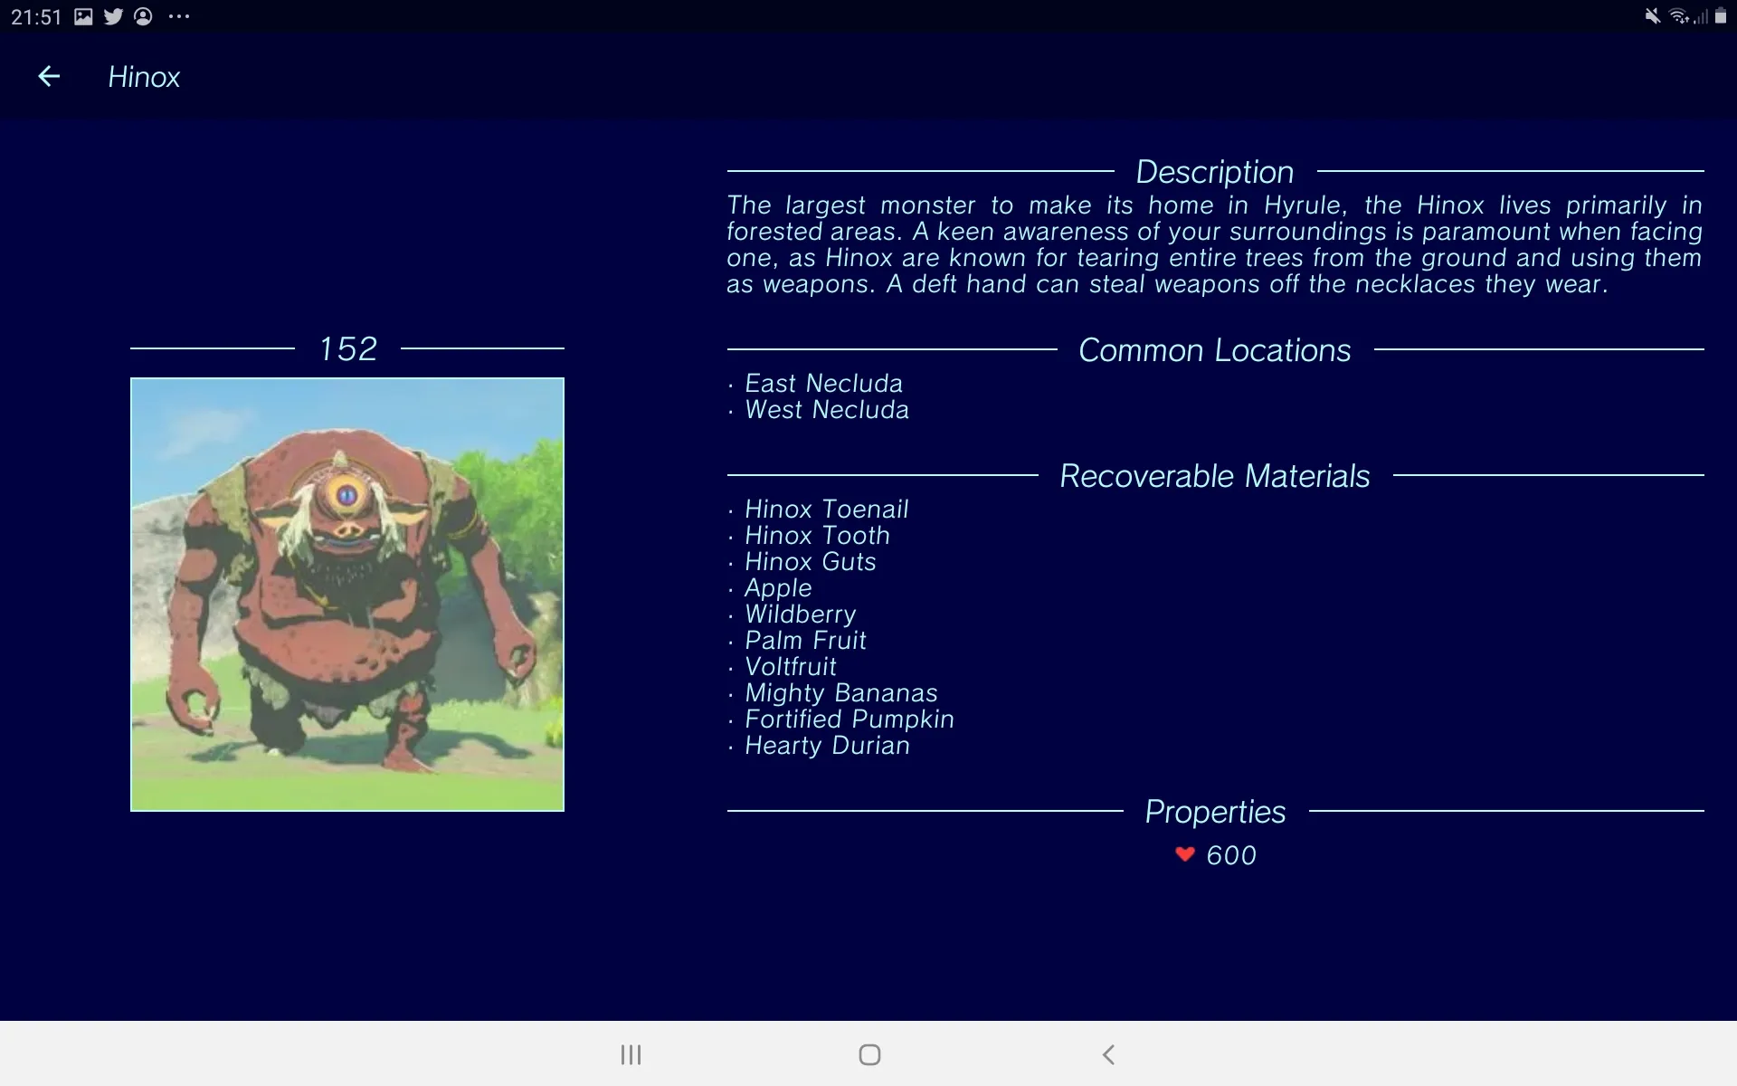Click the home navigation button
The width and height of the screenshot is (1737, 1086).
pos(868,1053)
